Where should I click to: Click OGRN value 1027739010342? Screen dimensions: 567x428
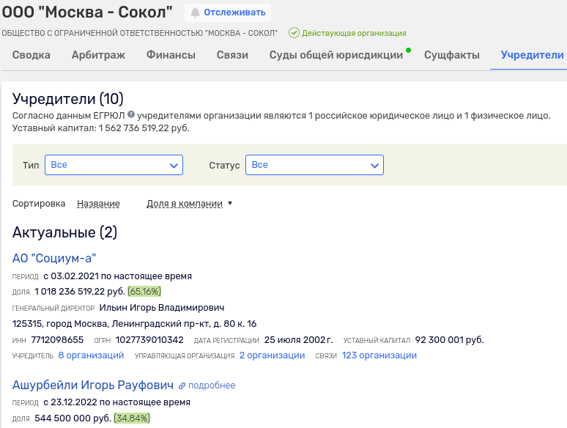tap(149, 340)
